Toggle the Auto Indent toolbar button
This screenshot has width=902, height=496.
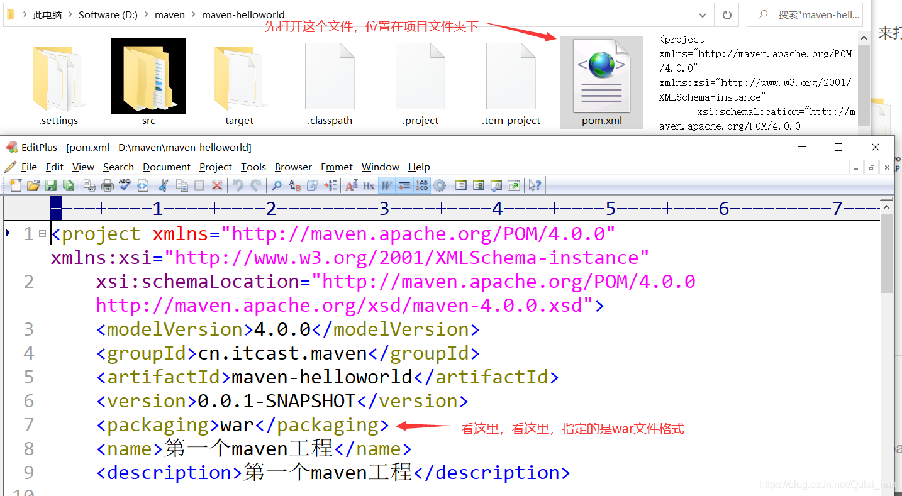(404, 185)
